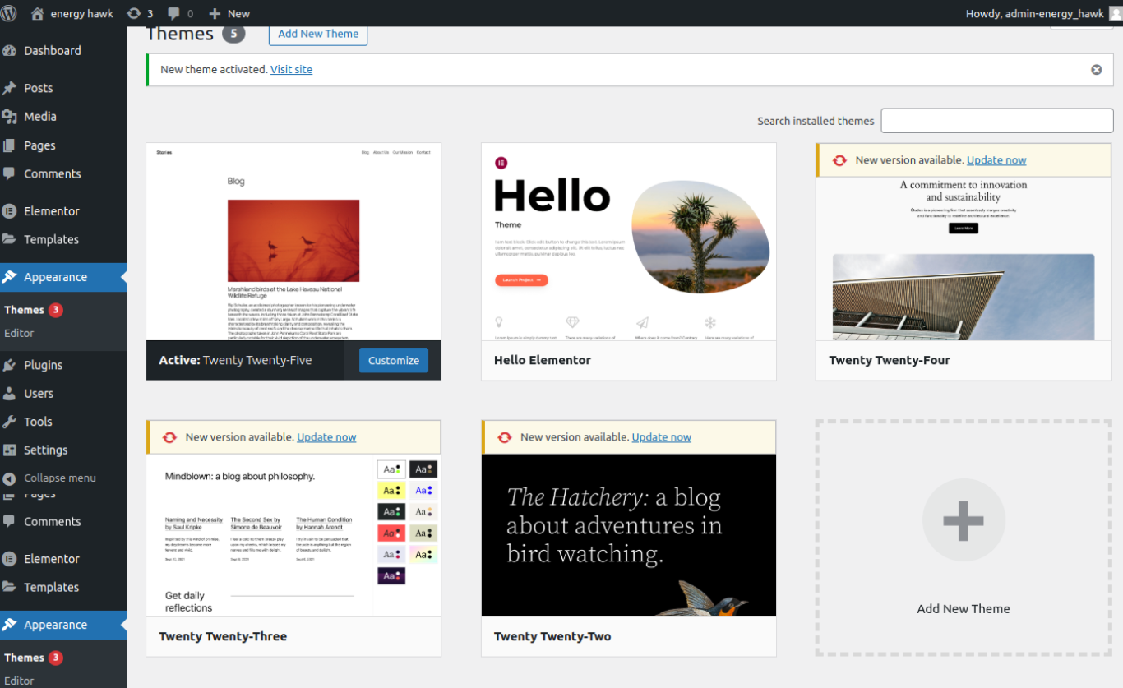Select the Hello Elementor theme name
This screenshot has width=1123, height=688.
point(543,360)
